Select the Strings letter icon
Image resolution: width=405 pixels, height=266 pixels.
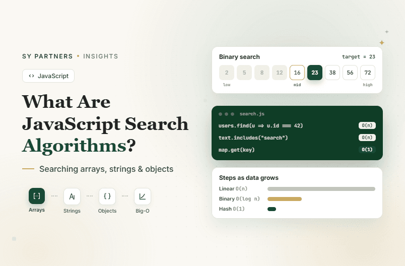click(72, 196)
